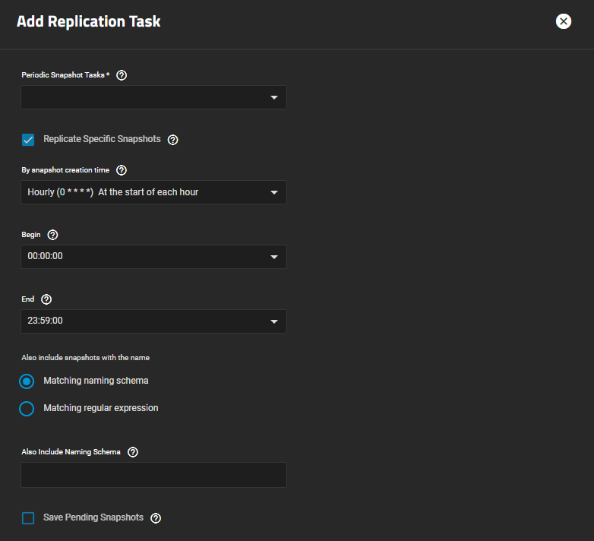Image resolution: width=594 pixels, height=541 pixels.
Task: Select Matching naming schema radio option
Action: tap(27, 381)
